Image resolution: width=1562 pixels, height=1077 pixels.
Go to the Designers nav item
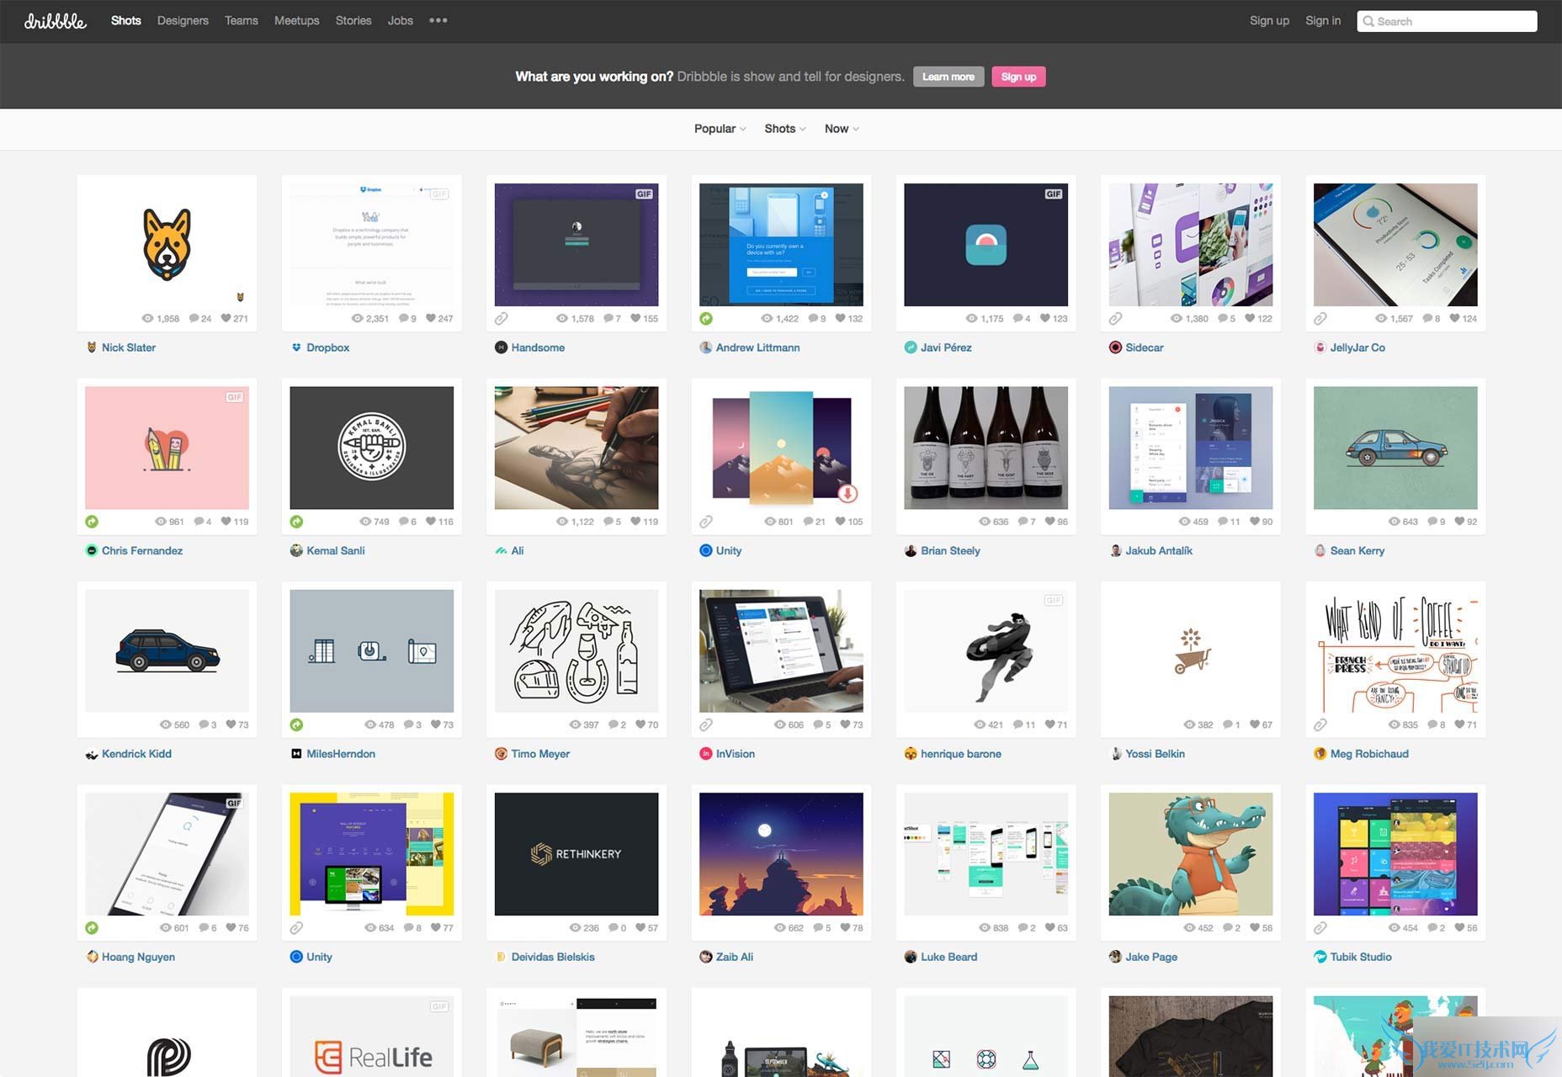coord(183,20)
